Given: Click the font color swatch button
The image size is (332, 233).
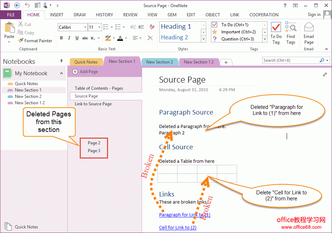Looking at the screenshot, I should (120, 38).
